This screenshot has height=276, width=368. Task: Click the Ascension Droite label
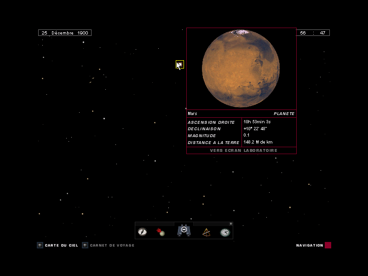click(x=211, y=122)
